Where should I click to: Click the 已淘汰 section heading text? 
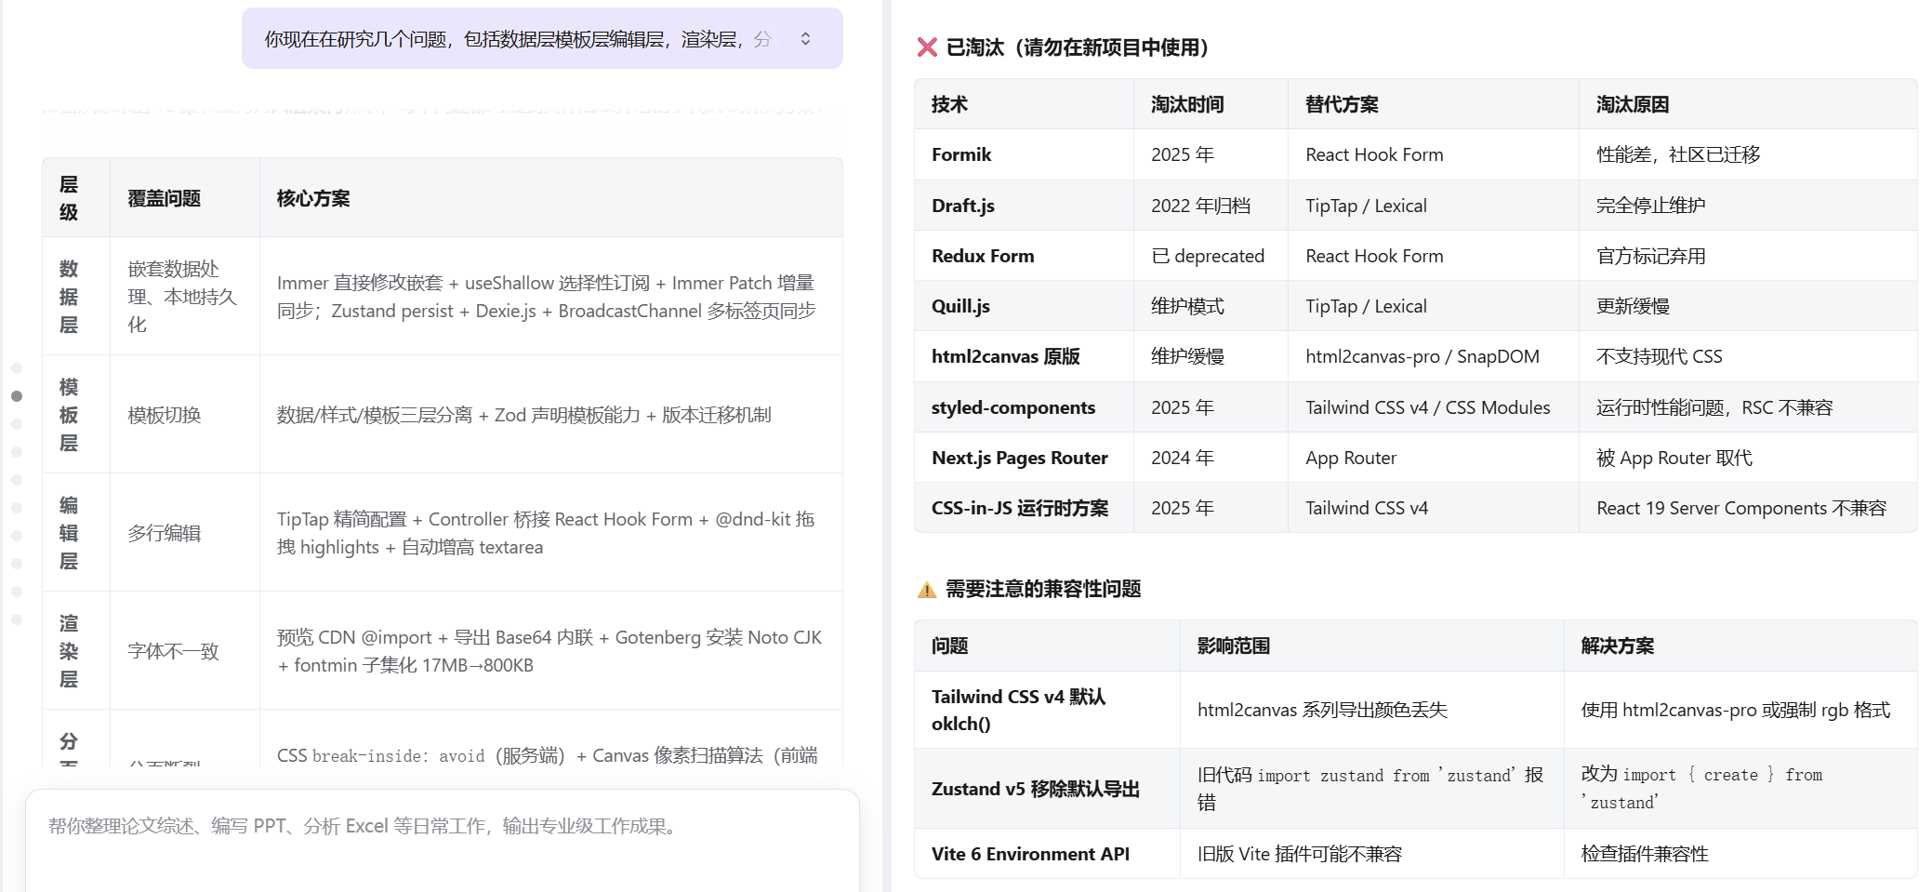1077,47
